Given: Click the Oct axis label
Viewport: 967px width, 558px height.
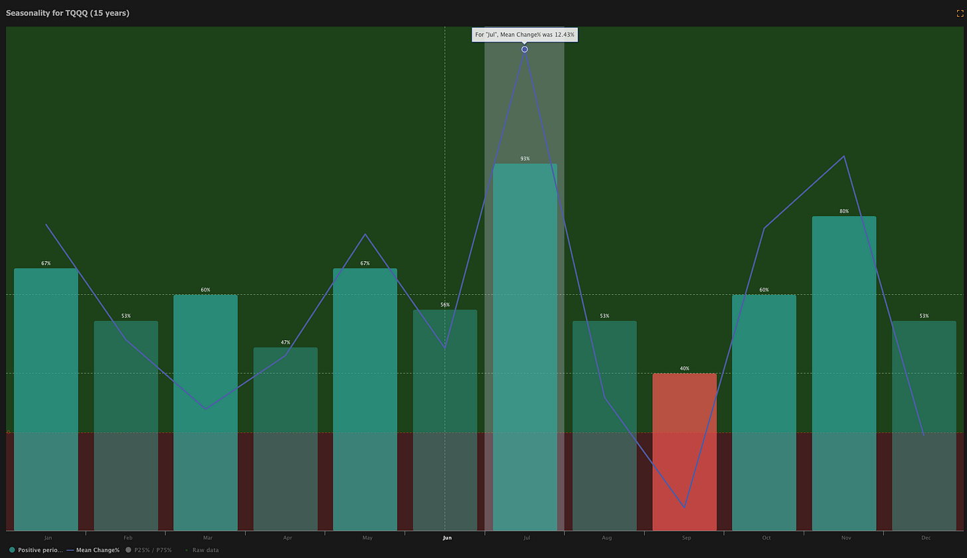Looking at the screenshot, I should [x=766, y=537].
